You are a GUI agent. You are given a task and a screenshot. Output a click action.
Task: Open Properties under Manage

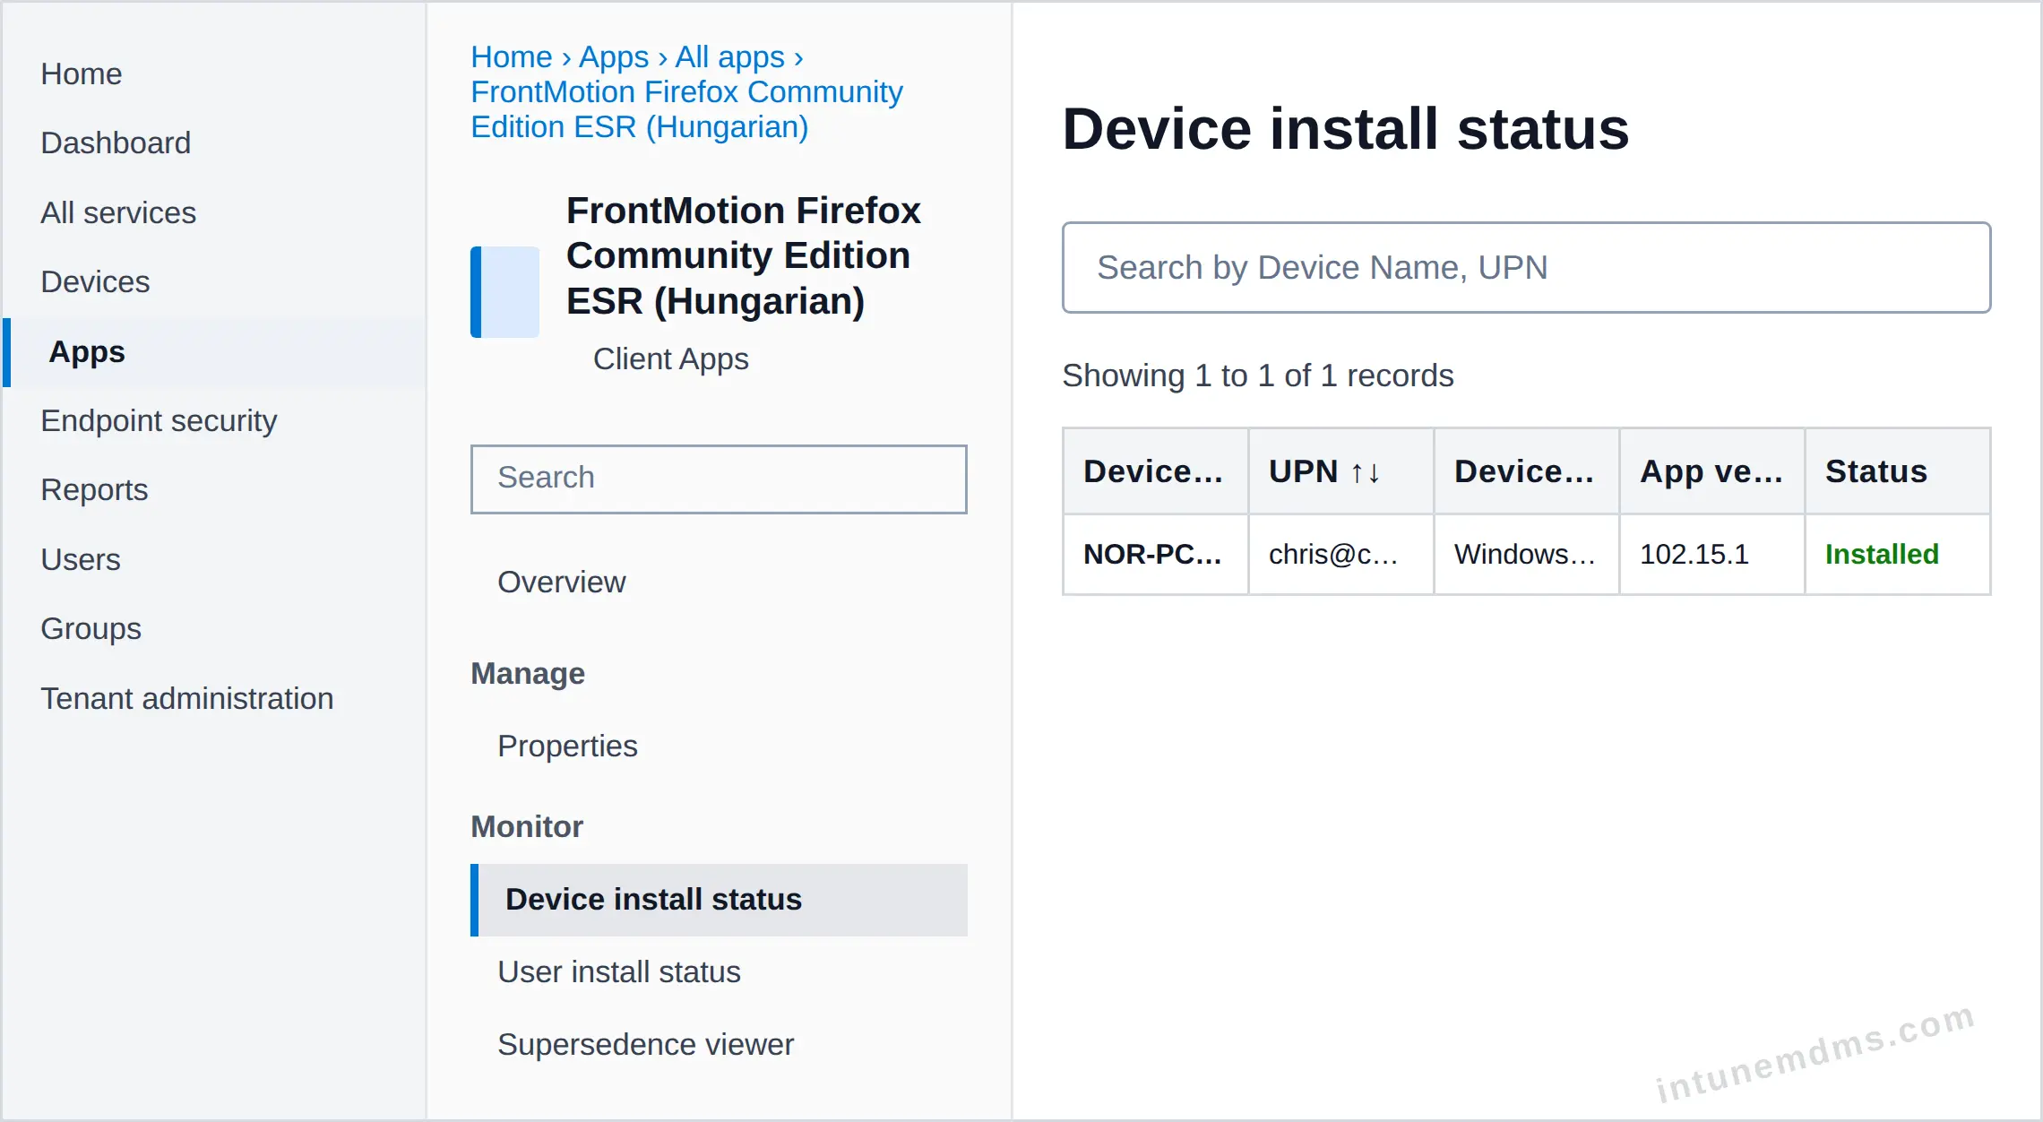click(567, 747)
